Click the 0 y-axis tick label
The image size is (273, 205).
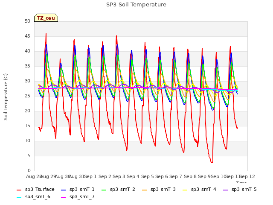coord(29,170)
